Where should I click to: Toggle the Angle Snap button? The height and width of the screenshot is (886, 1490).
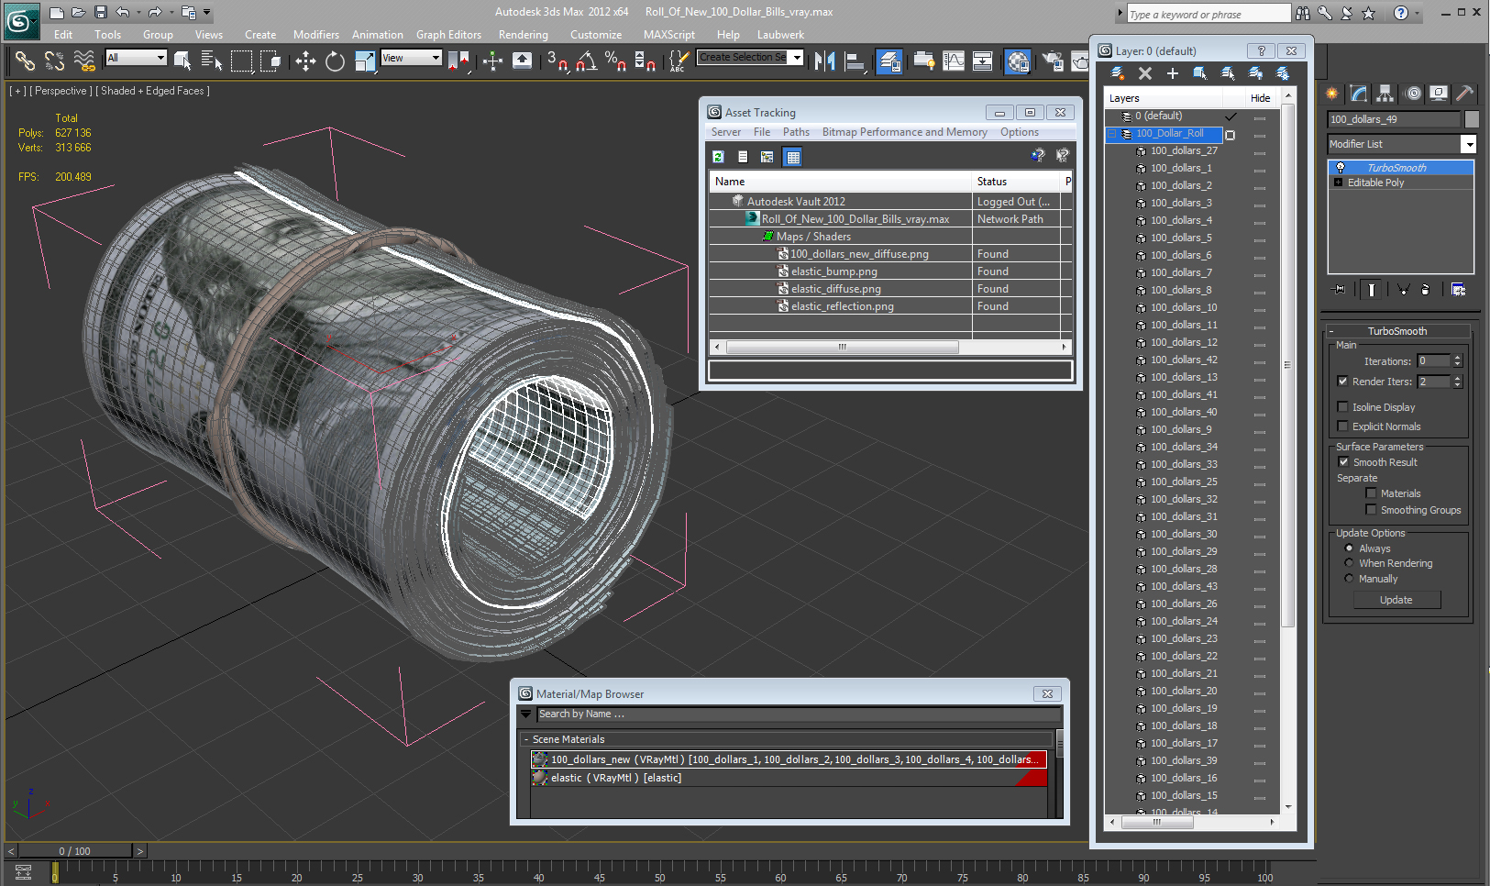587,61
